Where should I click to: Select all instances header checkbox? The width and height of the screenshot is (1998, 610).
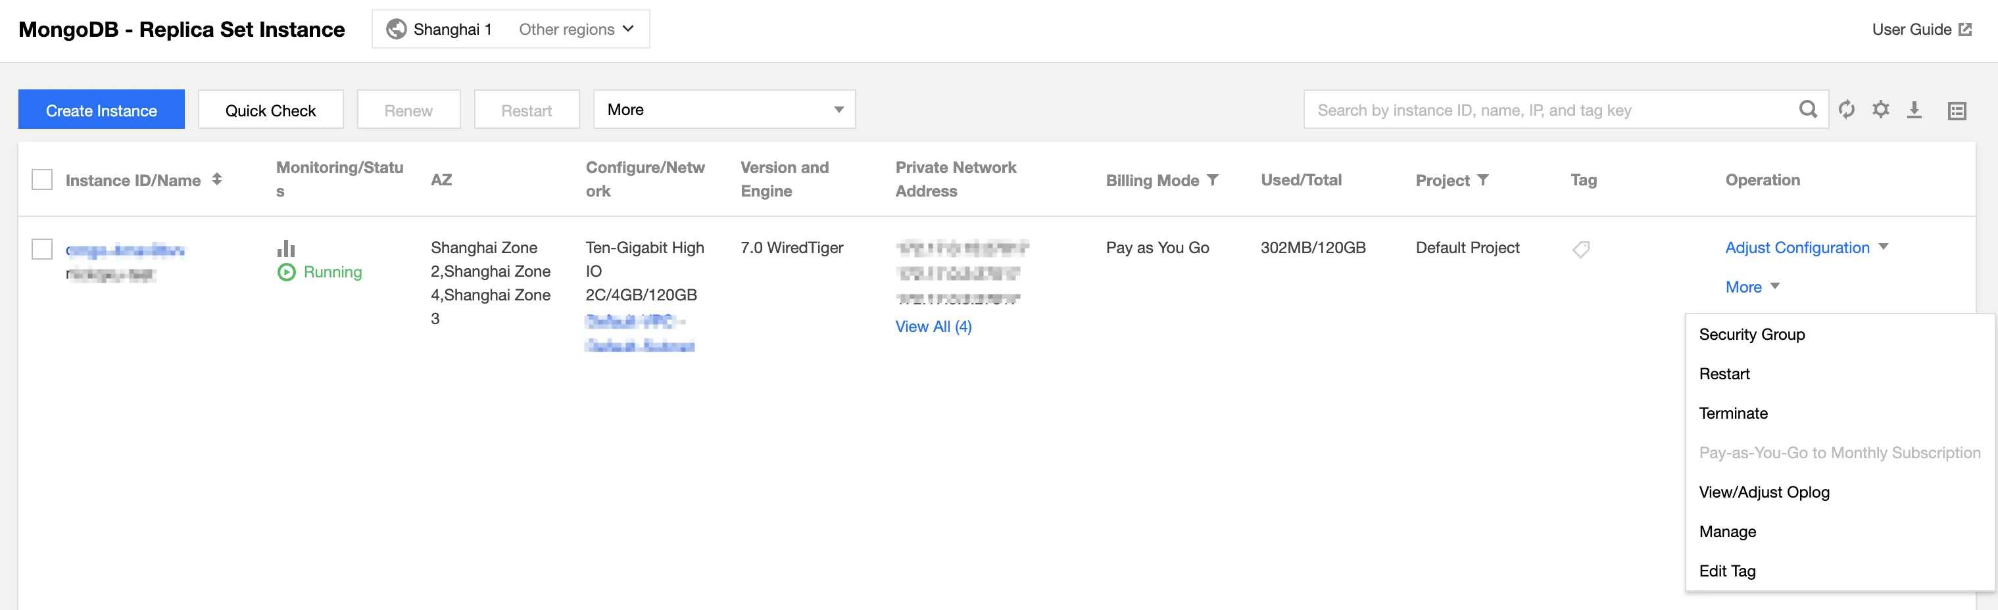coord(42,180)
